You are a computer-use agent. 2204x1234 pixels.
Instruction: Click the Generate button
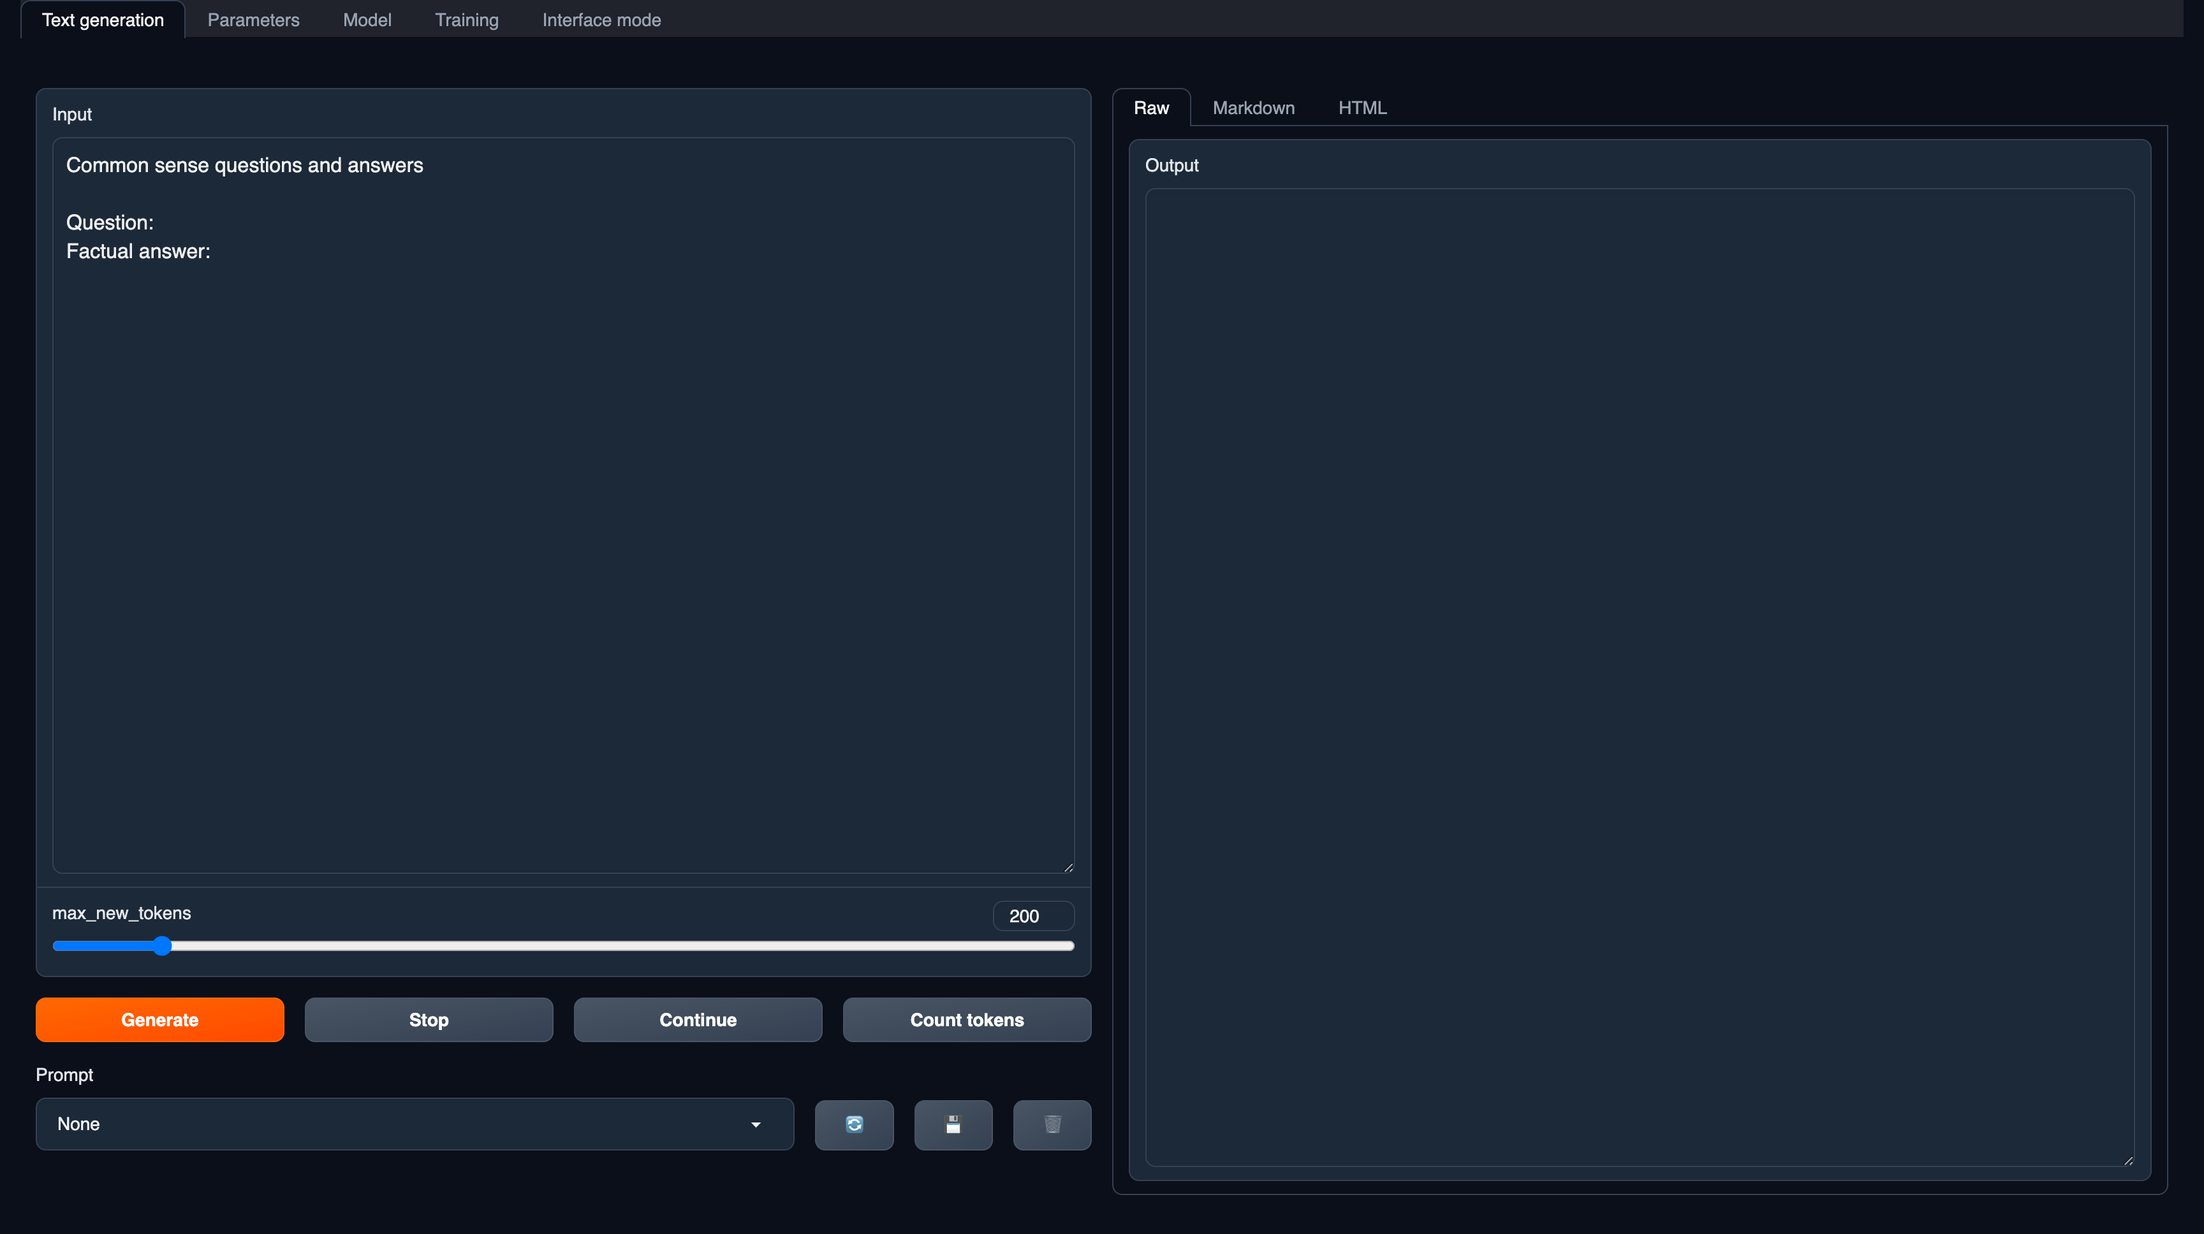[159, 1019]
